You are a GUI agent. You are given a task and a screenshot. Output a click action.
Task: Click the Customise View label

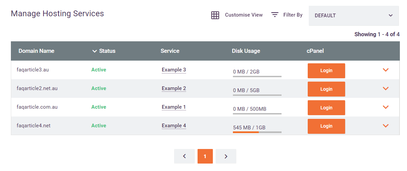click(x=244, y=15)
